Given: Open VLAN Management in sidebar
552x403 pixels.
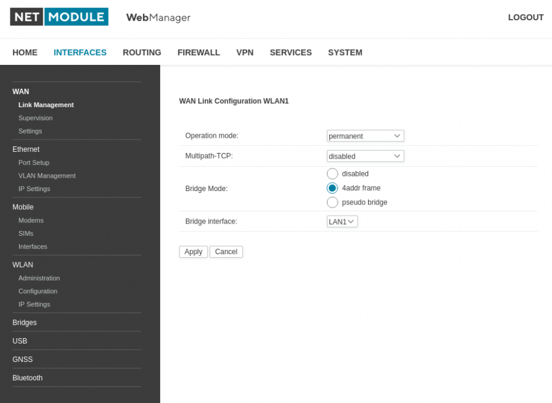Looking at the screenshot, I should point(47,176).
